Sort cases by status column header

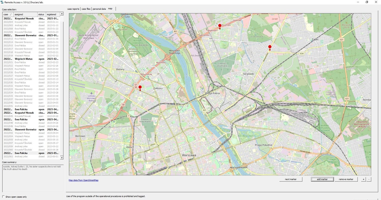coord(41,14)
